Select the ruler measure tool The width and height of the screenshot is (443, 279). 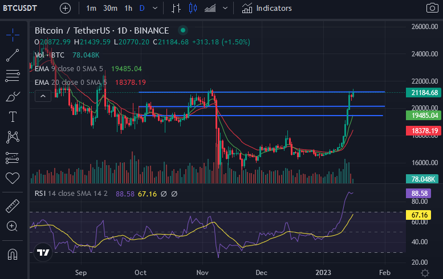click(x=13, y=206)
